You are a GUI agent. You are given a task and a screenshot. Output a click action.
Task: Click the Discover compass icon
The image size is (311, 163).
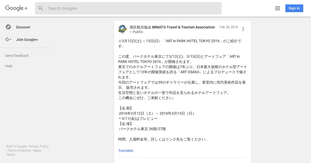pyautogui.click(x=8, y=27)
